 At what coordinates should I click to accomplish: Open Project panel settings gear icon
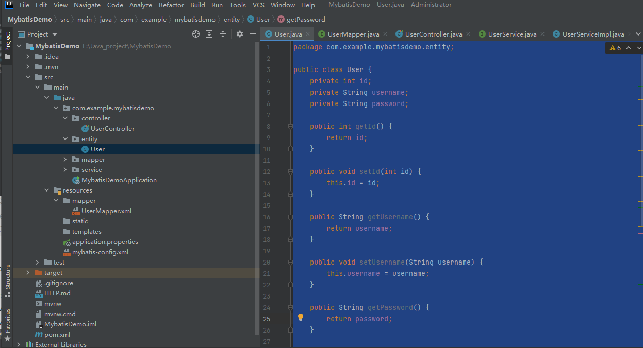click(239, 34)
